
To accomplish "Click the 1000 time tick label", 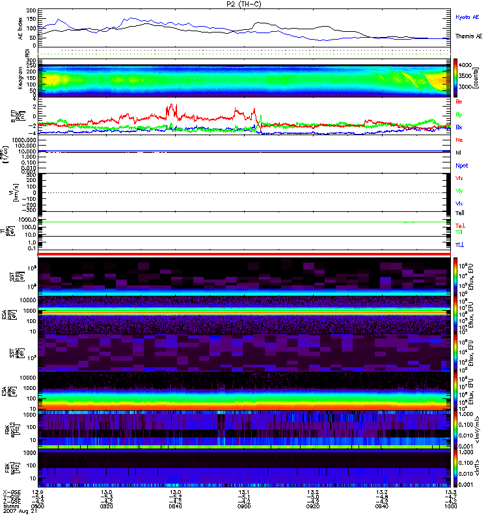I will pos(450,506).
